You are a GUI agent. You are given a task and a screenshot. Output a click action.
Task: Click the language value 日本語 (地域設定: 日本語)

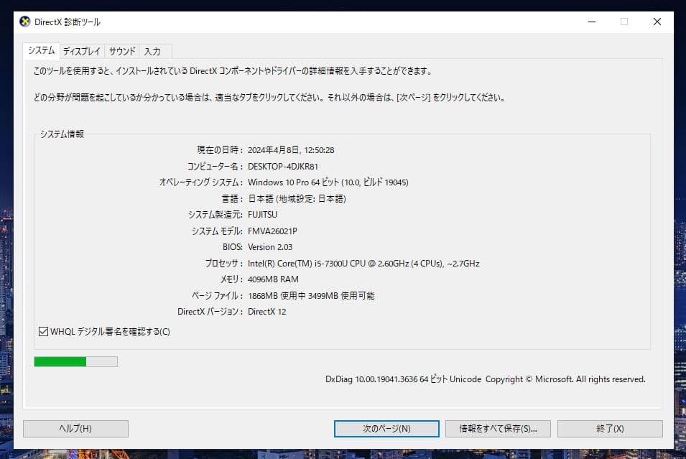point(297,199)
